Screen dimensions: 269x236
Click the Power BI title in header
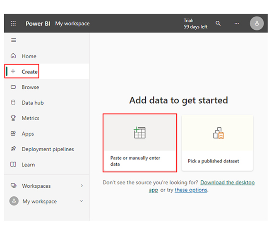pos(38,24)
